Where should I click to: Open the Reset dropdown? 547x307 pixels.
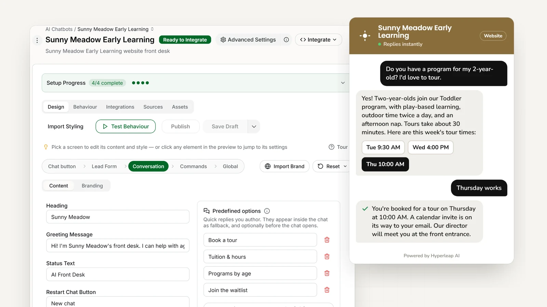[x=332, y=166]
